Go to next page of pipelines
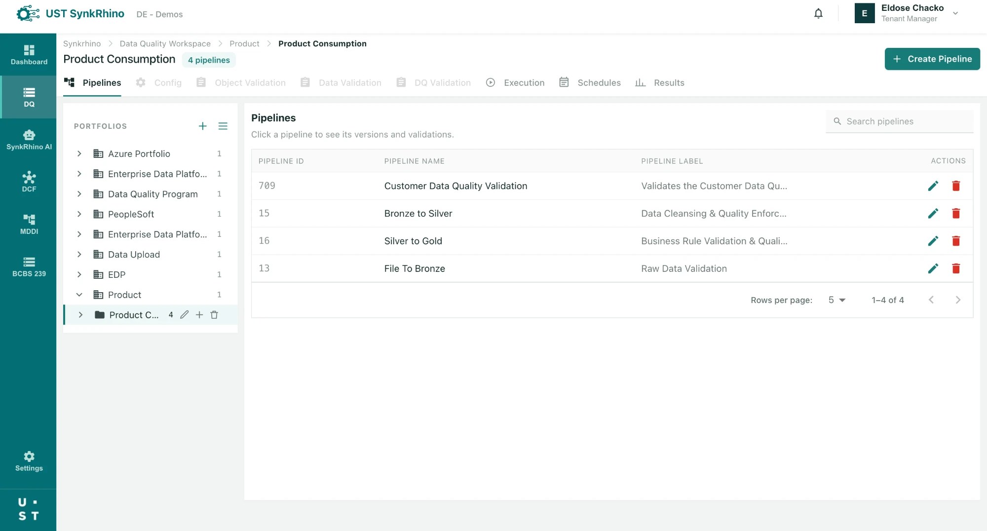Image resolution: width=987 pixels, height=531 pixels. (958, 300)
